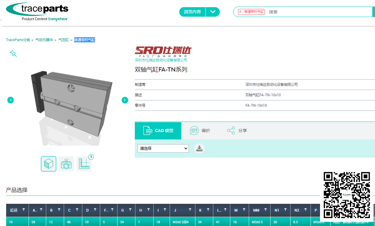Image resolution: width=375 pixels, height=226 pixels.
Task: Filter the G column
Action: coord(130,210)
